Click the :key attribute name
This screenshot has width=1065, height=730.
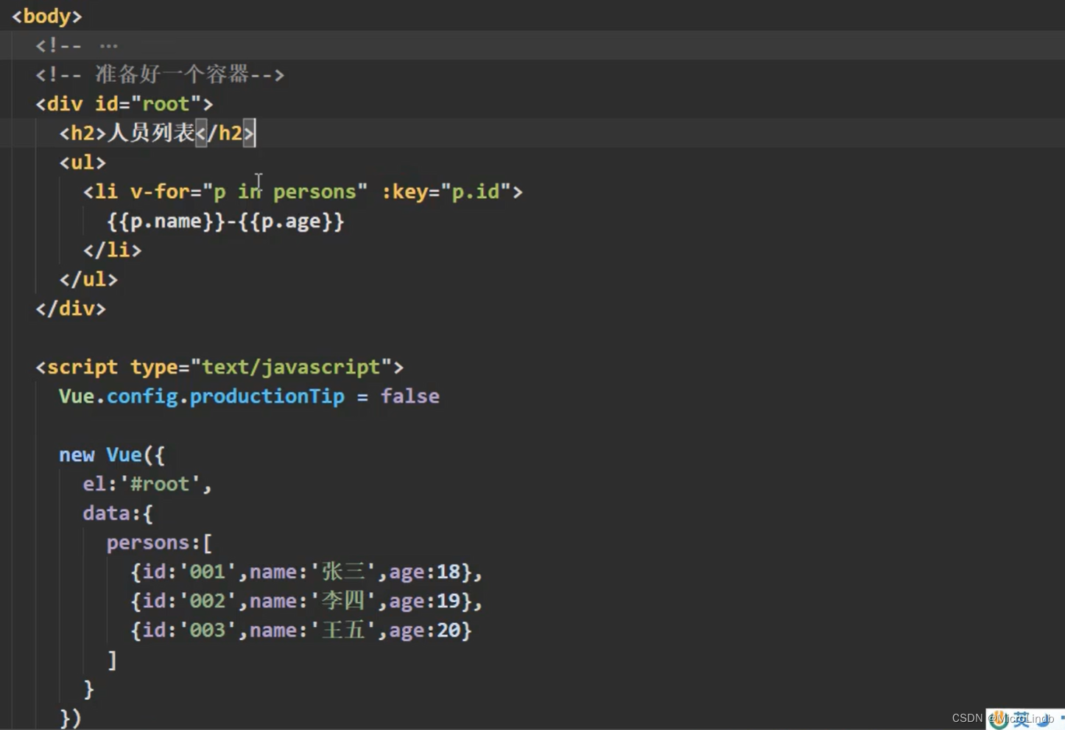tap(404, 192)
